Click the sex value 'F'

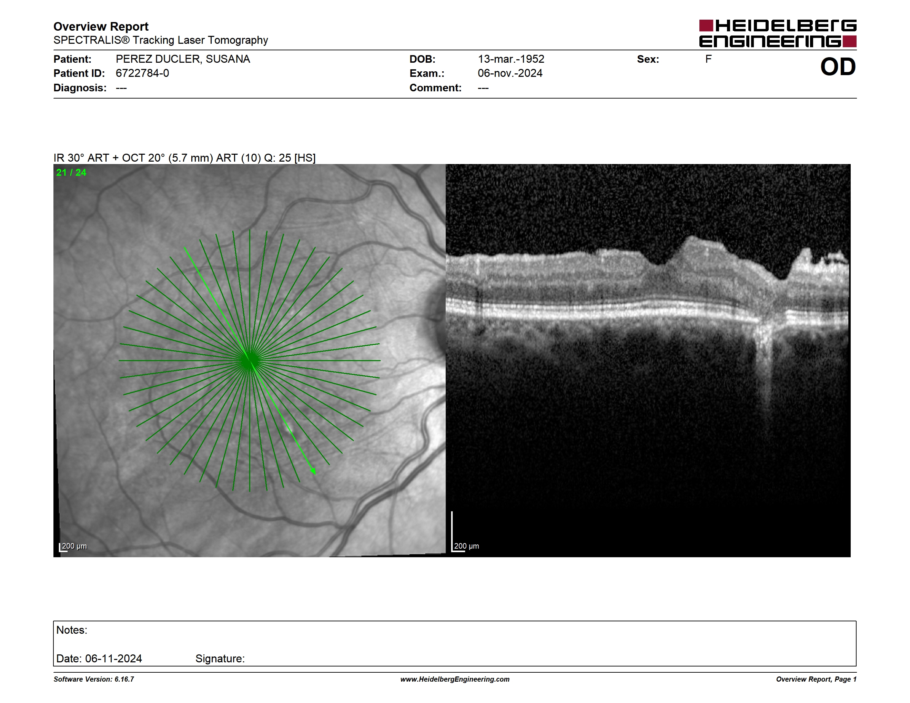(x=708, y=59)
